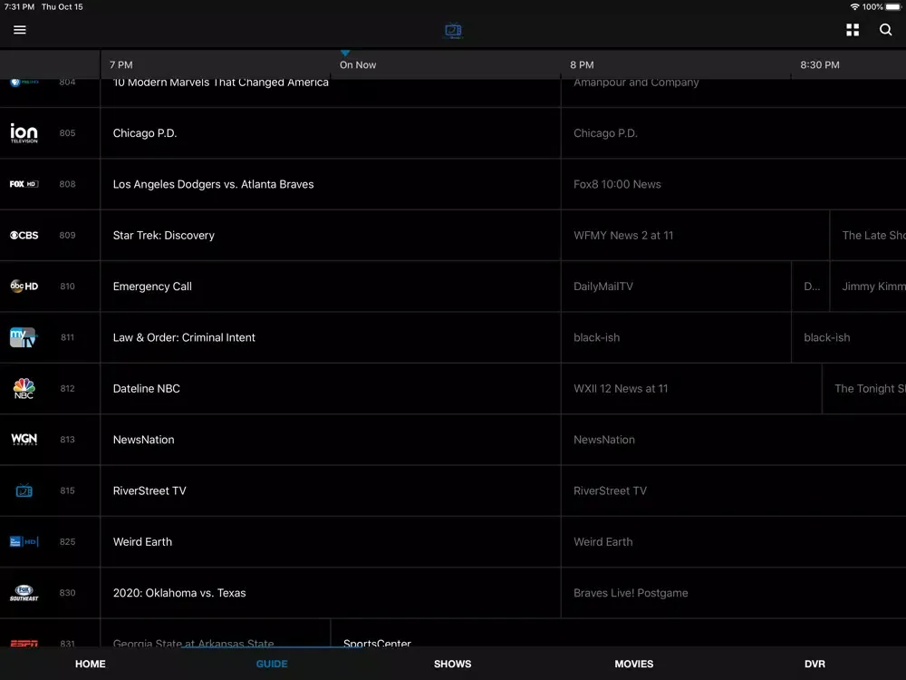Select the ESPN channel logo
This screenshot has width=906, height=680.
tap(24, 643)
